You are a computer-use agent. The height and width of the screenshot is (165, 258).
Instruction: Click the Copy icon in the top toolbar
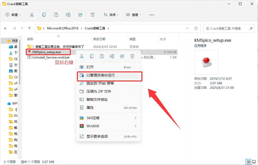tap(44, 15)
